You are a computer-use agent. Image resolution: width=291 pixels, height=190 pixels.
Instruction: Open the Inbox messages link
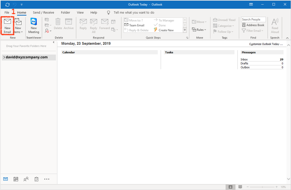[x=244, y=60]
